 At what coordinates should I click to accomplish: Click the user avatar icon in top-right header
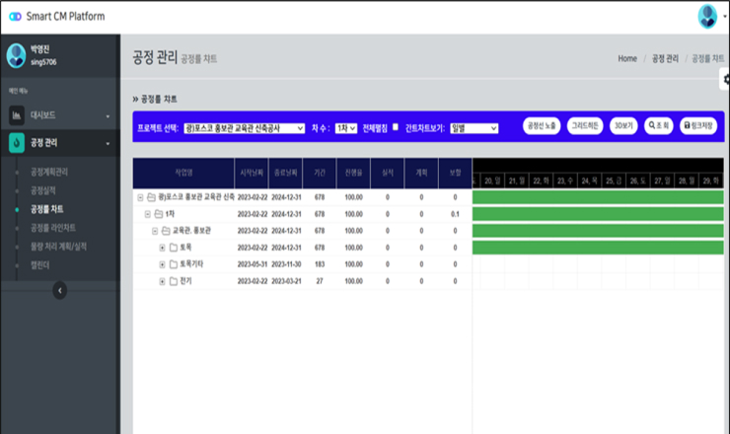point(707,16)
